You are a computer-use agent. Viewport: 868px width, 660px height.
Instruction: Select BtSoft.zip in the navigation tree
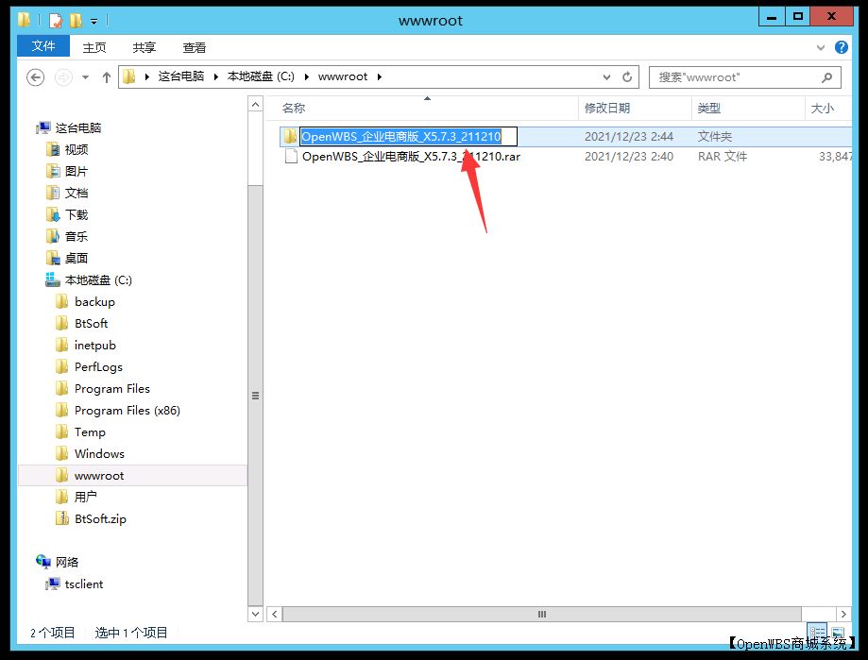(100, 518)
